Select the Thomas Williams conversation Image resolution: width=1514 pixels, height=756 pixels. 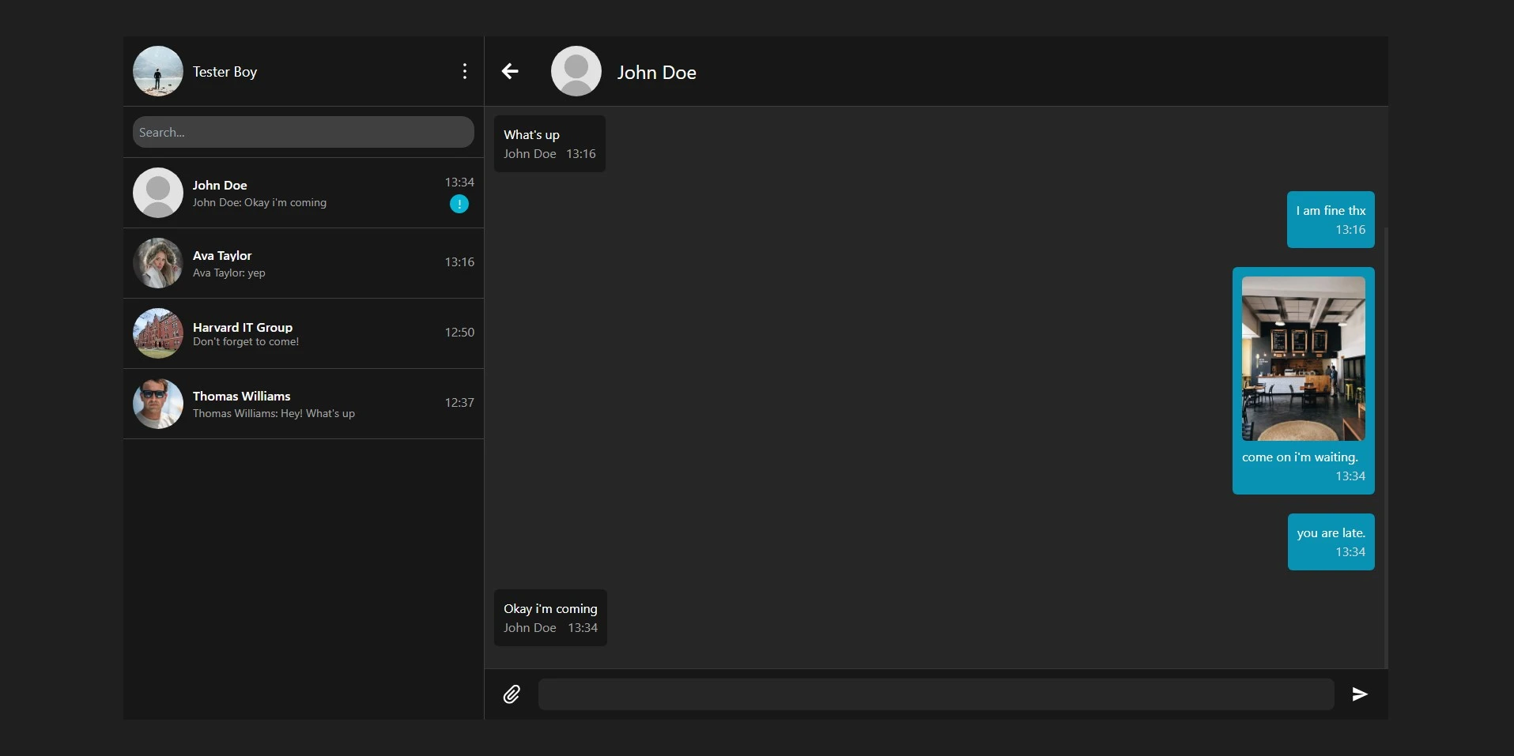(x=303, y=404)
